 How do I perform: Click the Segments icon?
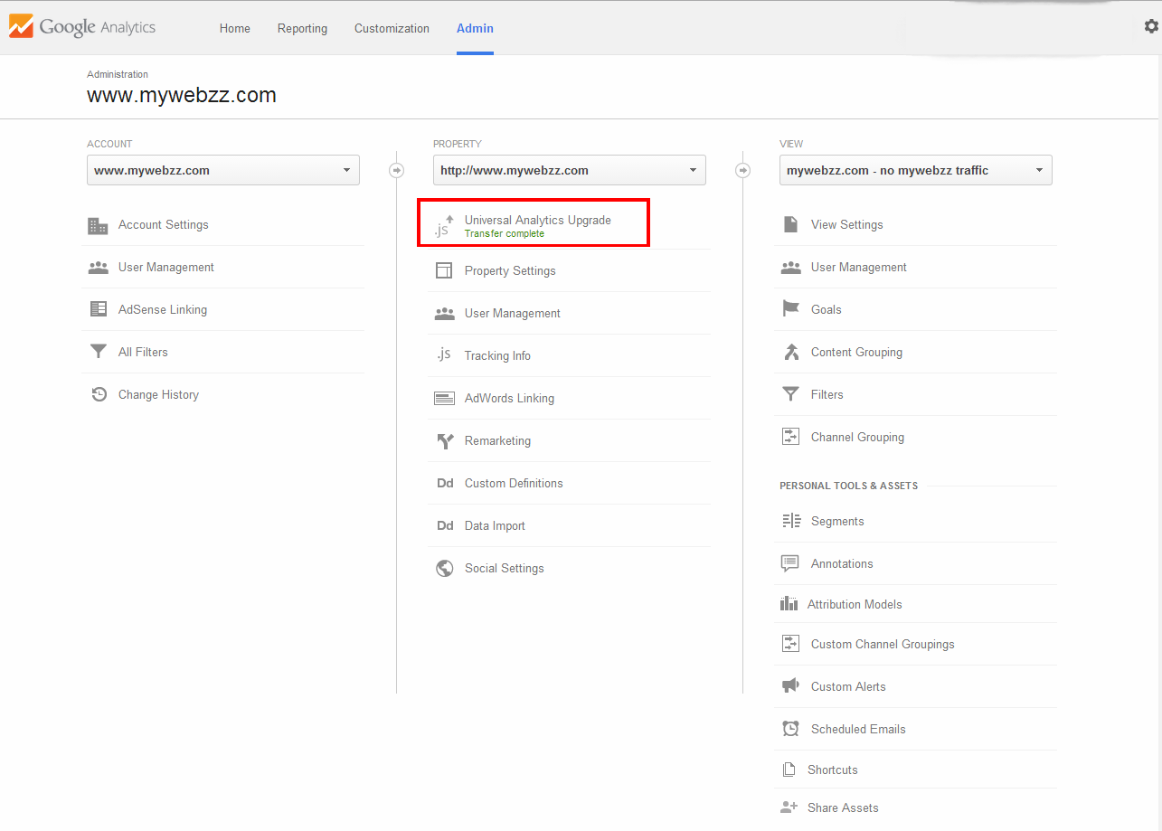[791, 521]
